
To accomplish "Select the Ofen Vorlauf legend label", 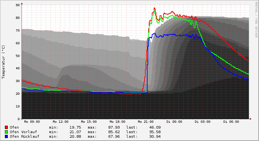I will pos(23,132).
